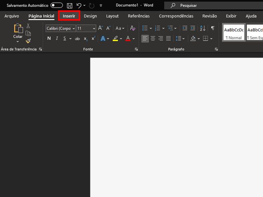Open the underline style dropdown arrow
Viewport: 263px width, 197px height.
click(x=71, y=39)
